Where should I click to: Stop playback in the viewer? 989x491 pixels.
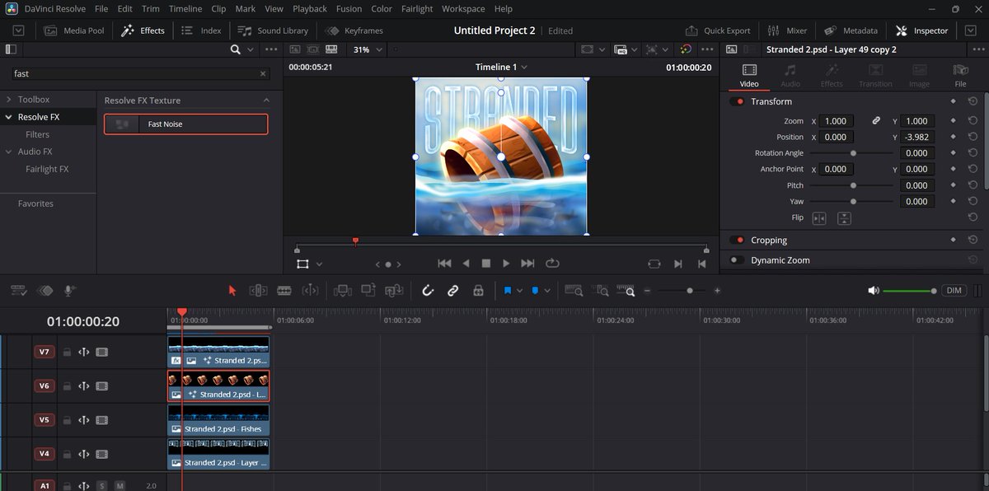click(486, 264)
